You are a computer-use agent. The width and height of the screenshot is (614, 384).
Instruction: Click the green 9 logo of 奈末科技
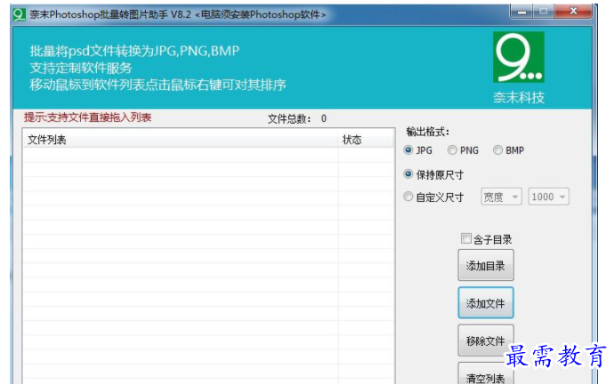click(x=519, y=57)
